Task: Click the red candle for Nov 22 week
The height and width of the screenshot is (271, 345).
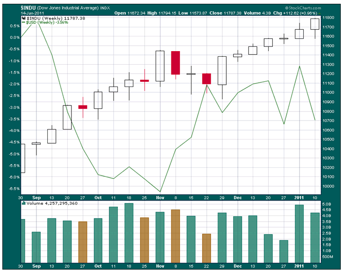Action: point(207,79)
